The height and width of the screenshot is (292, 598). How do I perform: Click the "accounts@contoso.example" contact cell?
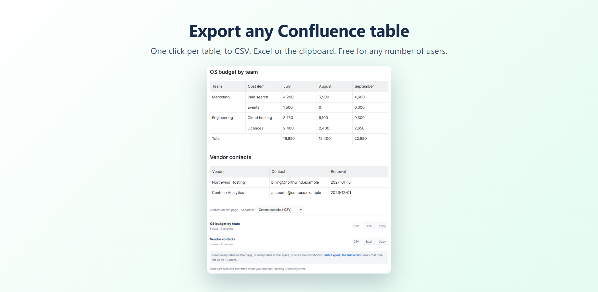point(299,193)
